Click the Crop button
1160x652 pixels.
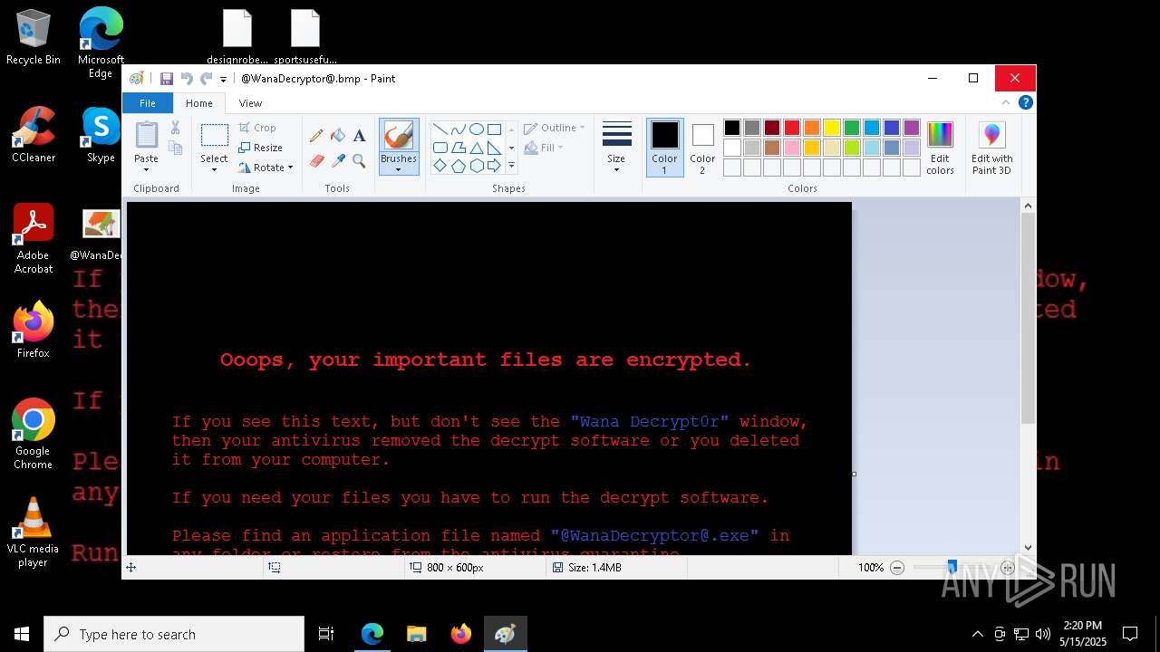[257, 128]
